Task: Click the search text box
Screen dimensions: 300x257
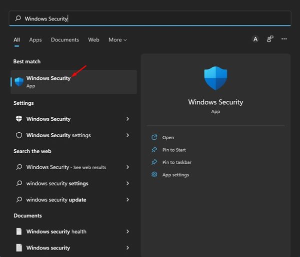Action: coord(150,18)
